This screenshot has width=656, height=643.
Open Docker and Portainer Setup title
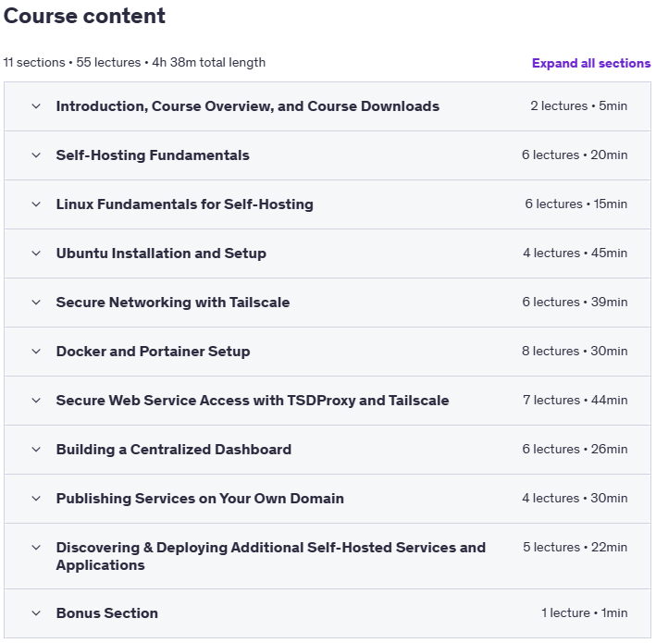click(x=153, y=351)
